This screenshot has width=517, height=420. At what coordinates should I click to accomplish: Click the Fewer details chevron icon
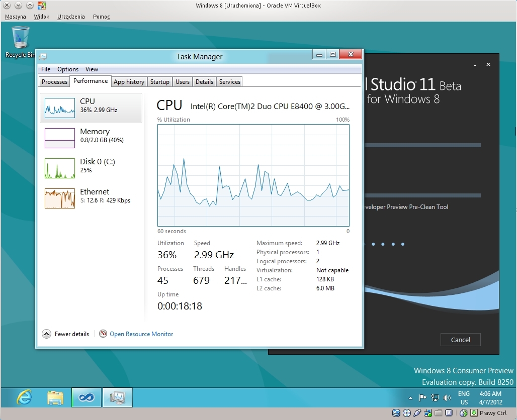[x=46, y=334]
